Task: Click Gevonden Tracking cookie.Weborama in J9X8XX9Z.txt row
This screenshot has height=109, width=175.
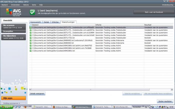Action: 110,43
